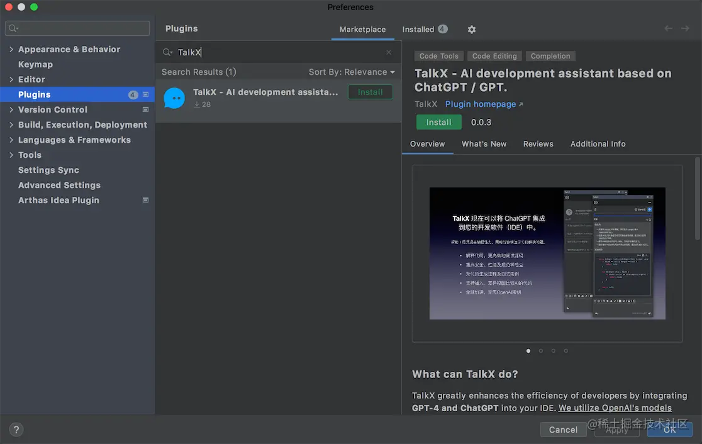The height and width of the screenshot is (444, 702).
Task: Select Settings Sync in the tree
Action: pos(49,170)
